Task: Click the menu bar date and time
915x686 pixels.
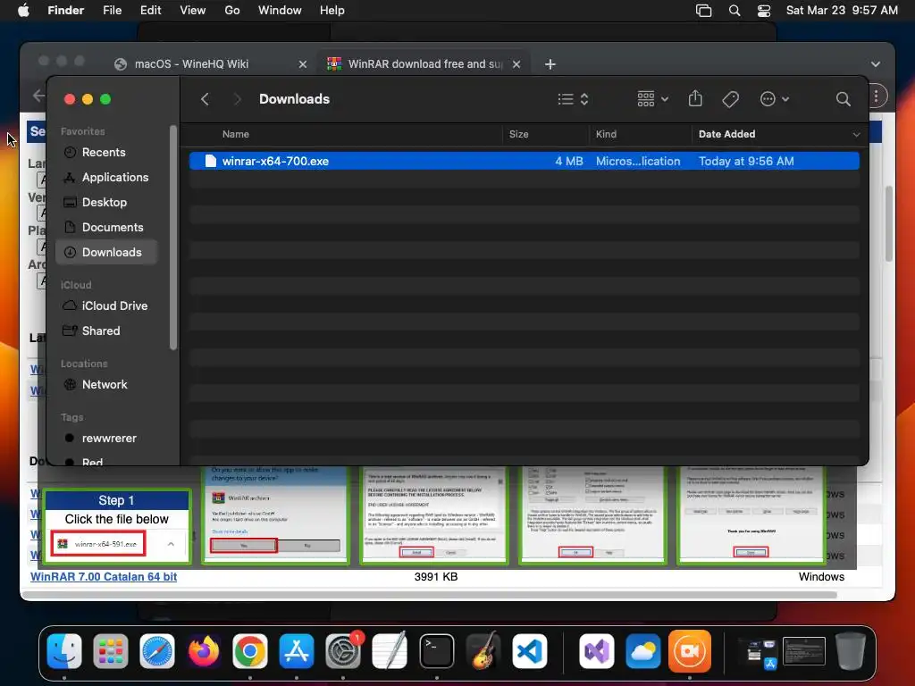Action: point(842,11)
